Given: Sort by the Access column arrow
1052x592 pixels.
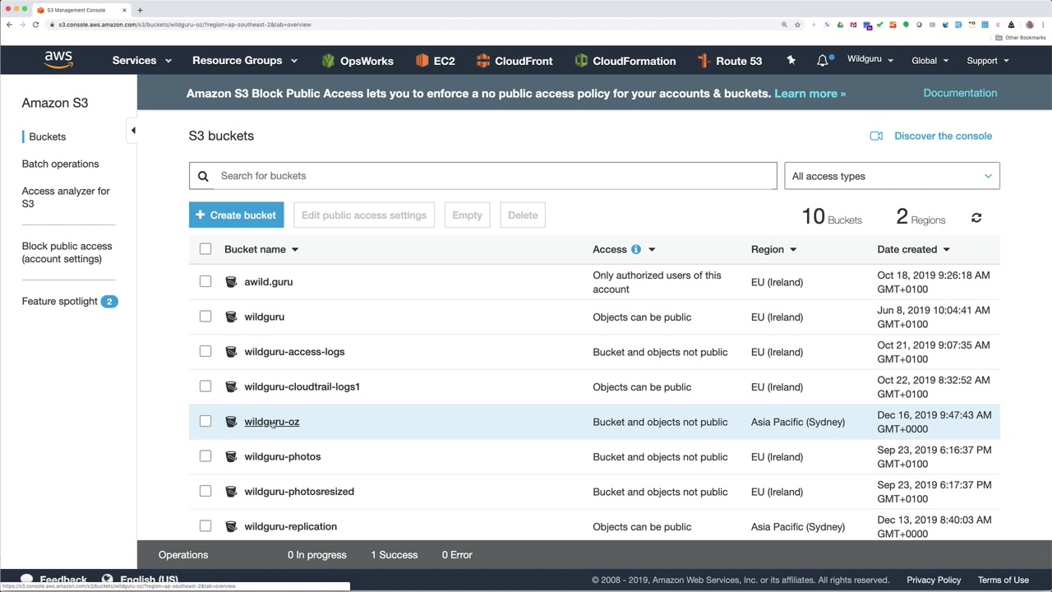Looking at the screenshot, I should [x=652, y=249].
